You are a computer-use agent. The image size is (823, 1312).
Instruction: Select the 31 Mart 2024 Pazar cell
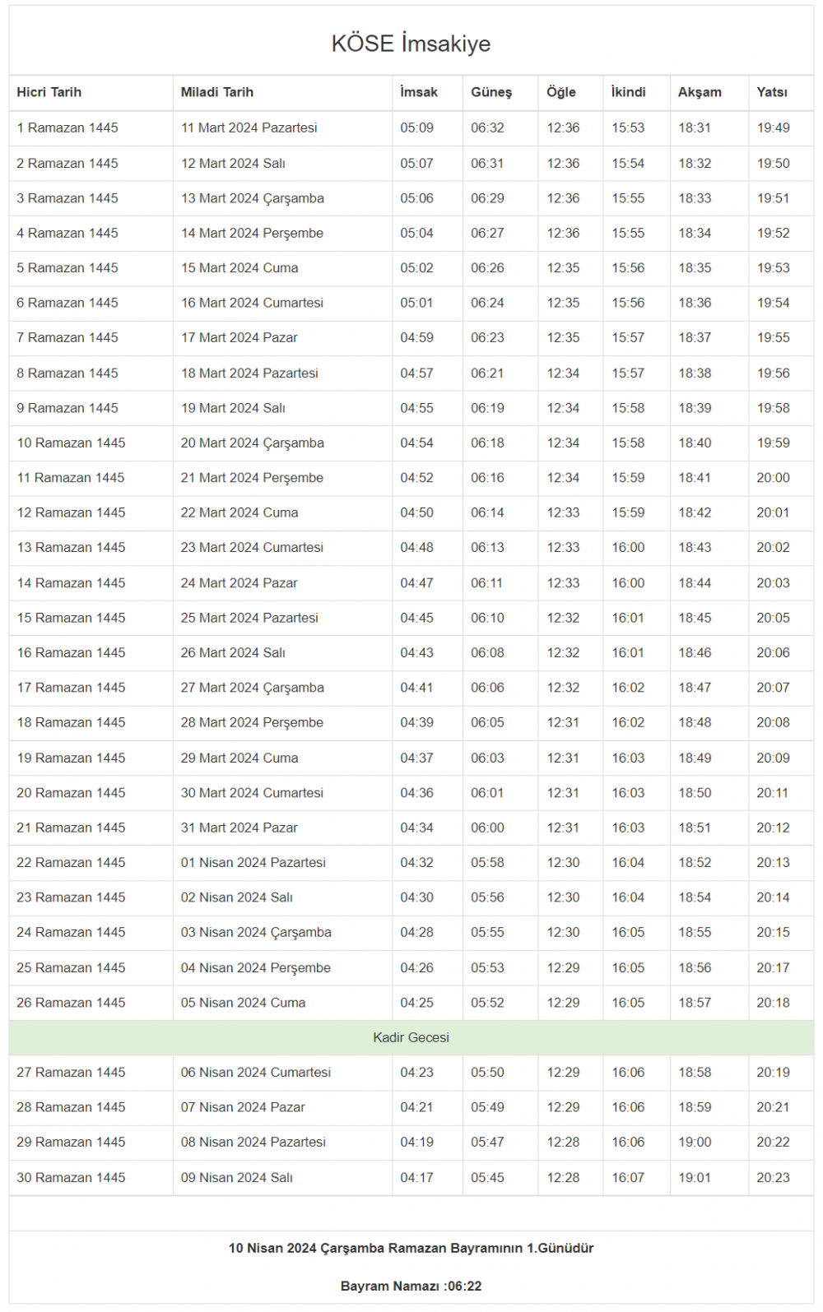point(239,828)
